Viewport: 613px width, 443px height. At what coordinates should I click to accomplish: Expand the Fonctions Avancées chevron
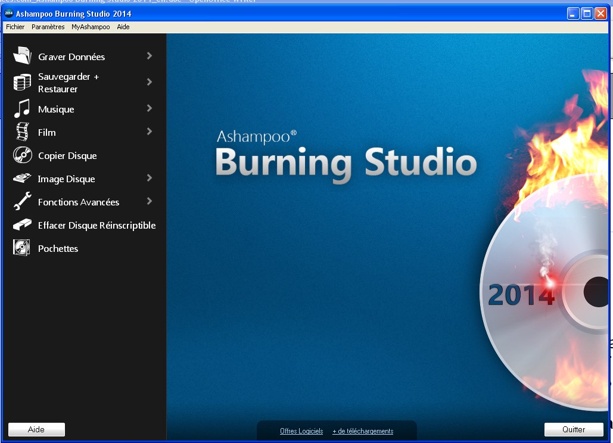(149, 201)
